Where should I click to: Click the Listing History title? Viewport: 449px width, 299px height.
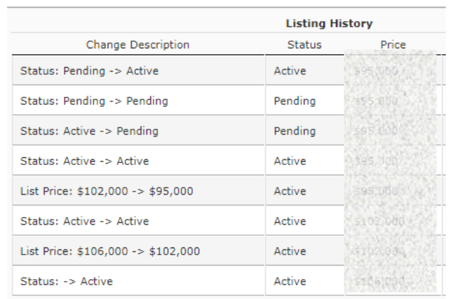(329, 23)
